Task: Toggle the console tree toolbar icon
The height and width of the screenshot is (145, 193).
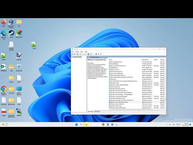Action: (78, 54)
